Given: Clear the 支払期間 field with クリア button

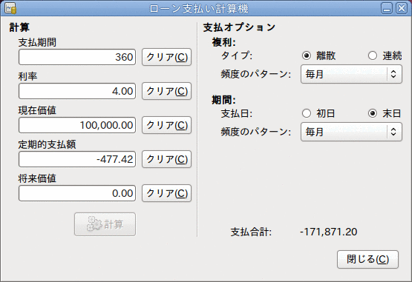Looking at the screenshot, I should point(166,57).
